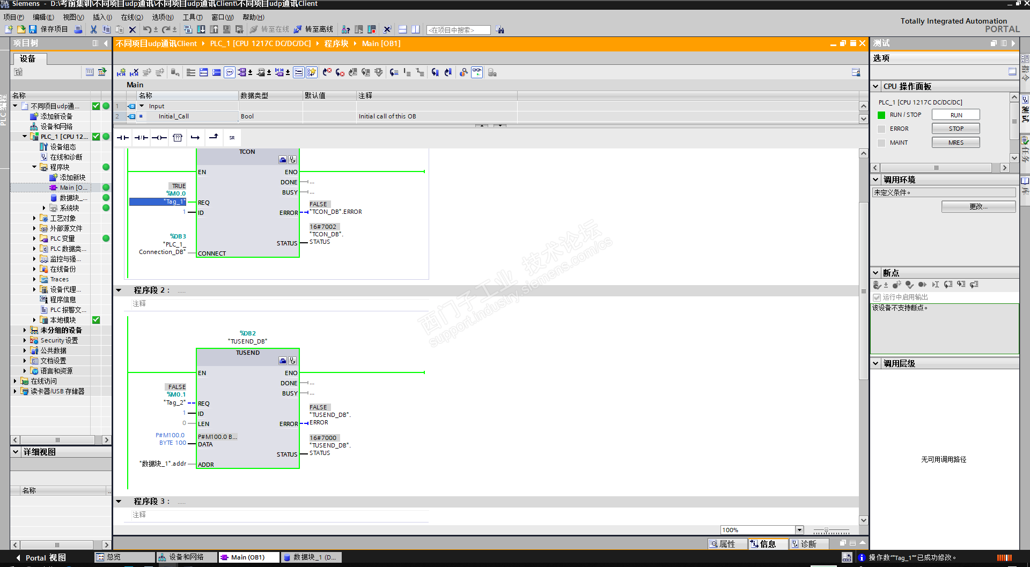Screen dimensions: 1030x567
Task: Open the 编辑(E) menu
Action: 43,17
